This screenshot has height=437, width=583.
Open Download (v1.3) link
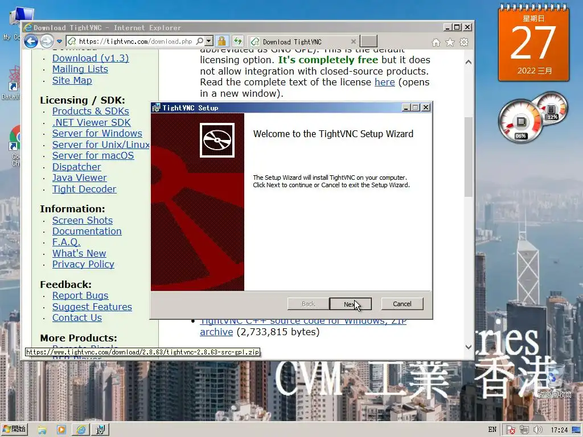click(91, 58)
